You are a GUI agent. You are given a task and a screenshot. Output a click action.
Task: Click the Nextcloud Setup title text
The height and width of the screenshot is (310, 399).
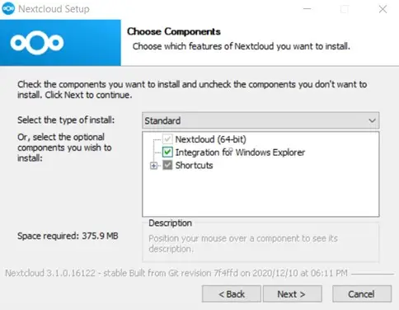tap(54, 9)
